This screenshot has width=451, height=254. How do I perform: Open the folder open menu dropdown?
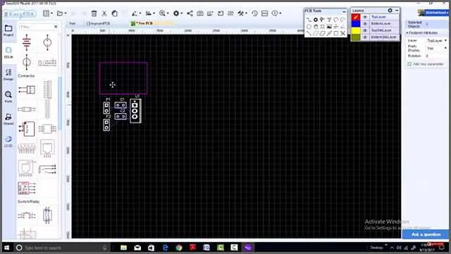[66, 13]
